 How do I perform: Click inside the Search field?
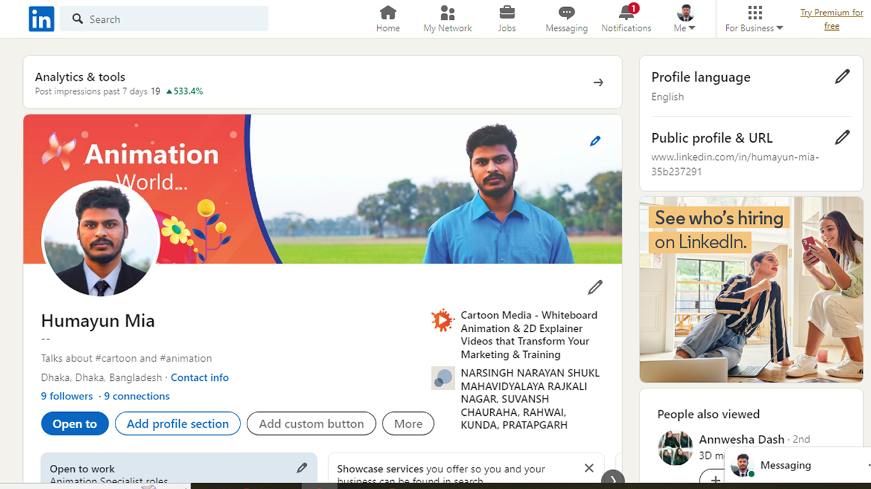(163, 19)
